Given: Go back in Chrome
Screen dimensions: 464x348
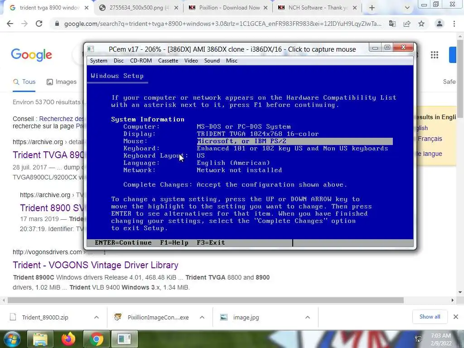Looking at the screenshot, I should pyautogui.click(x=10, y=24).
